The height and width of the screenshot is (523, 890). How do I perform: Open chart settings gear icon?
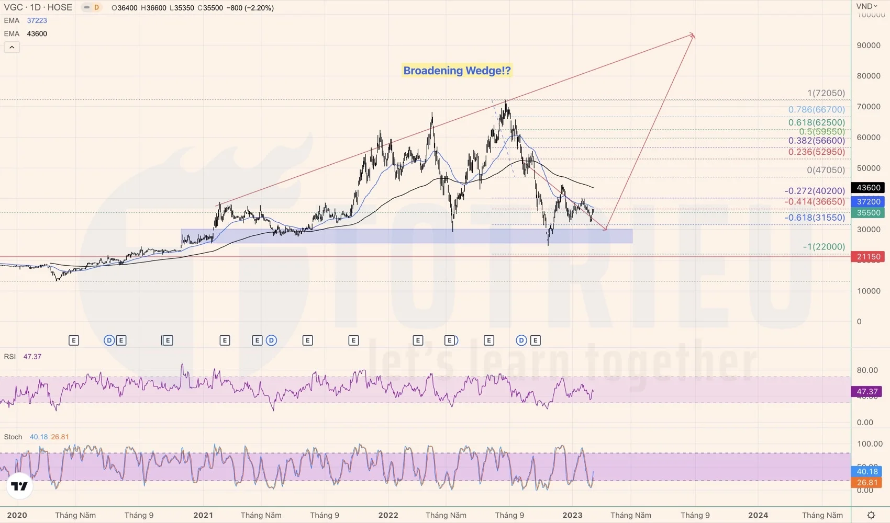[871, 515]
